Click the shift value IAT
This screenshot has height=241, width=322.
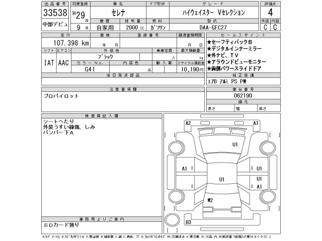click(49, 63)
